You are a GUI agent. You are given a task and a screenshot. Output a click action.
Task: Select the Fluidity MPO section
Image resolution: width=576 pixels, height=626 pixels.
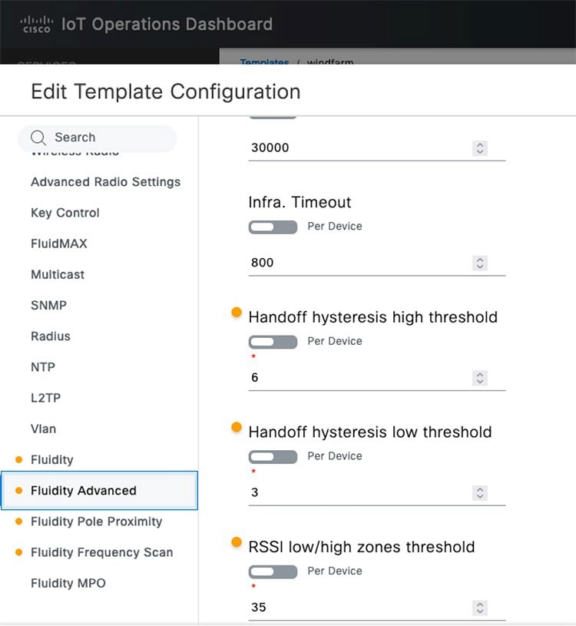pyautogui.click(x=66, y=583)
